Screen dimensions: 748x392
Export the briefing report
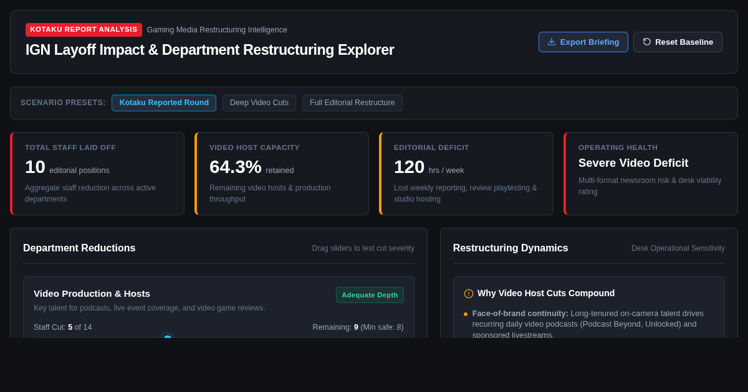pos(583,42)
